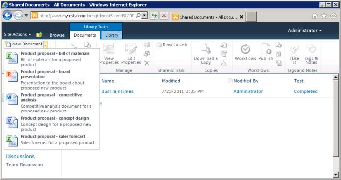The image size is (341, 180).
Task: Click the Visio icon for concept design
Action: [x=12, y=122]
